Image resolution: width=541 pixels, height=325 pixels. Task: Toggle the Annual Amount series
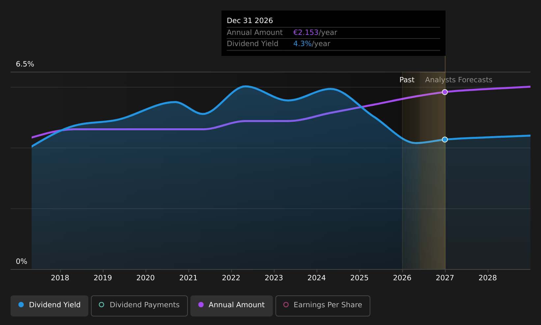(232, 306)
